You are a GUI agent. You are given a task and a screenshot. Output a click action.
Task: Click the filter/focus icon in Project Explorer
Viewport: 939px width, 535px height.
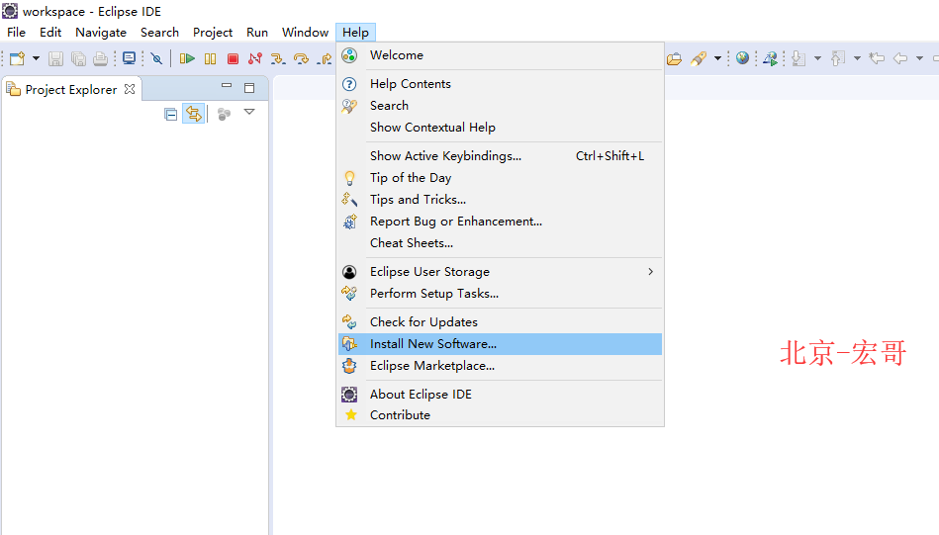click(x=224, y=114)
